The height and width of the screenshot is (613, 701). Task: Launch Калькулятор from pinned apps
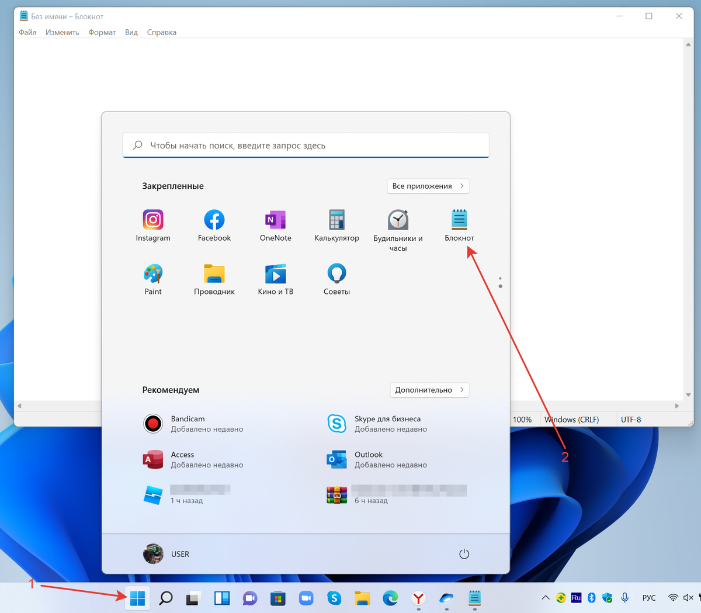[337, 226]
